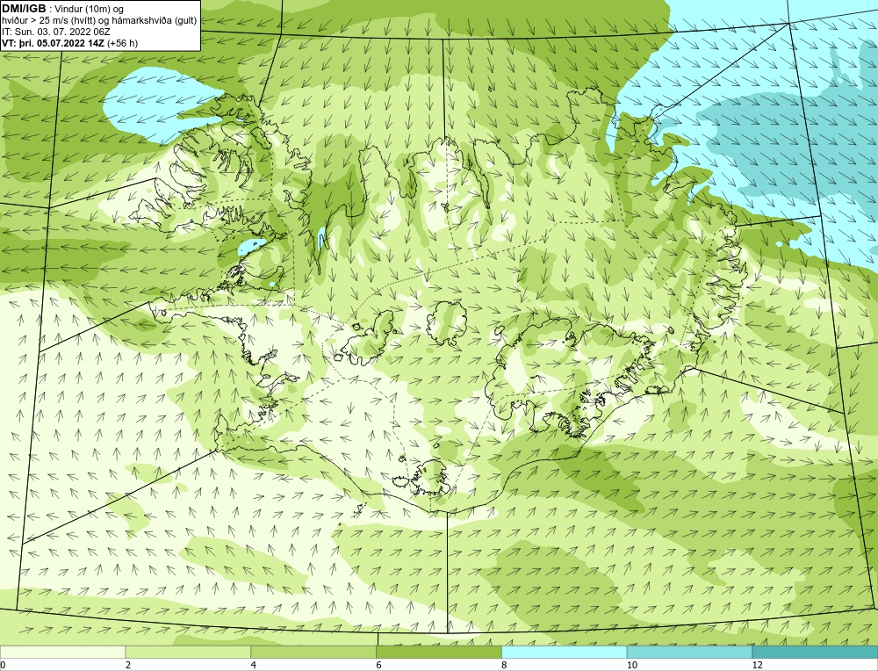Click the 4–6 m/s green legend swatch
The height and width of the screenshot is (671, 878).
pyautogui.click(x=313, y=652)
